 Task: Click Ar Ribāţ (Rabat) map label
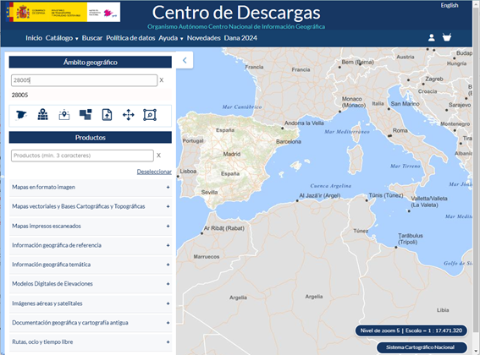(x=224, y=228)
